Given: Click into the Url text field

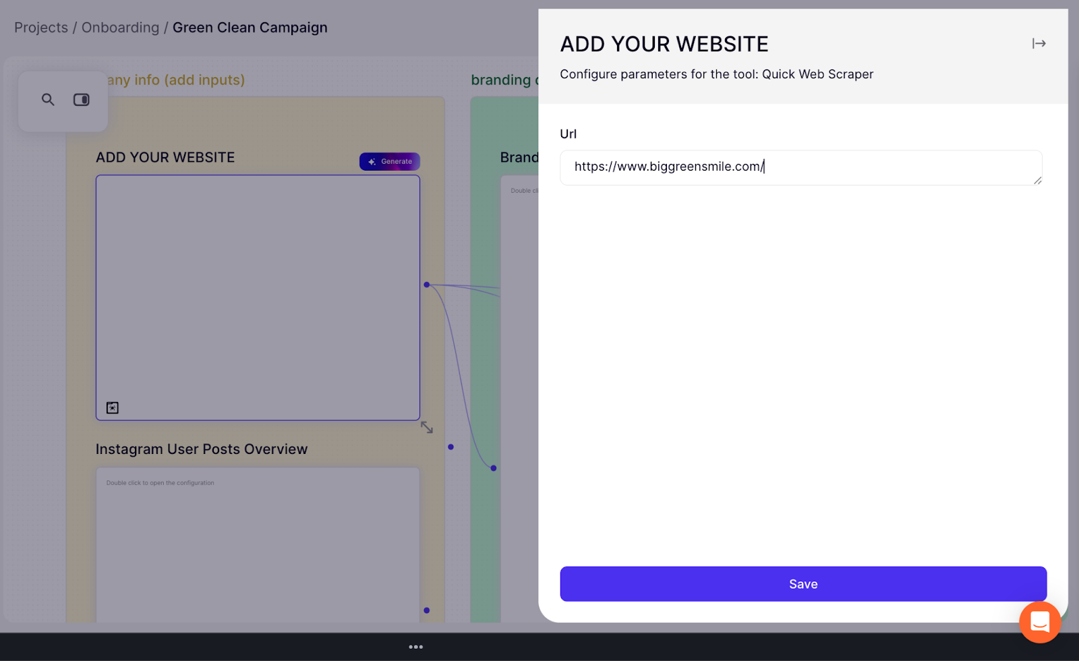Looking at the screenshot, I should point(800,167).
